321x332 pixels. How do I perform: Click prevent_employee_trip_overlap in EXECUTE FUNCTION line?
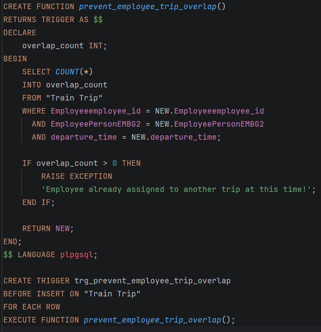click(x=153, y=320)
